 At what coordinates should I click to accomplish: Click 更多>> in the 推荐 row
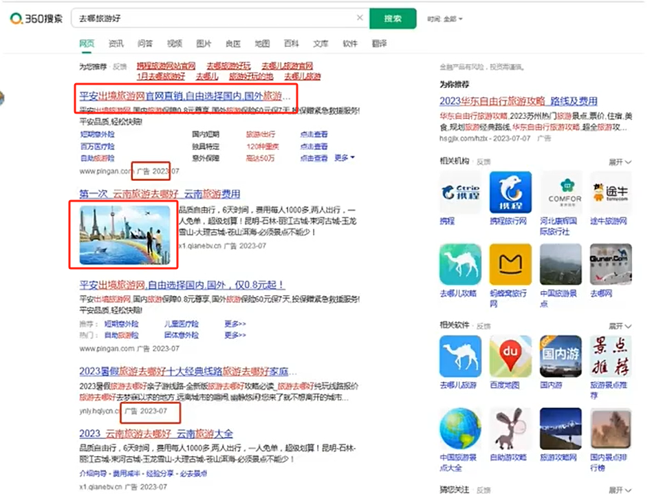coord(235,324)
